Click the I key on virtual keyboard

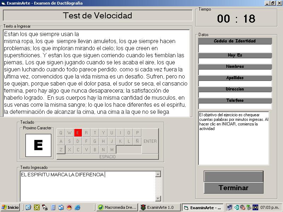click(x=120, y=133)
